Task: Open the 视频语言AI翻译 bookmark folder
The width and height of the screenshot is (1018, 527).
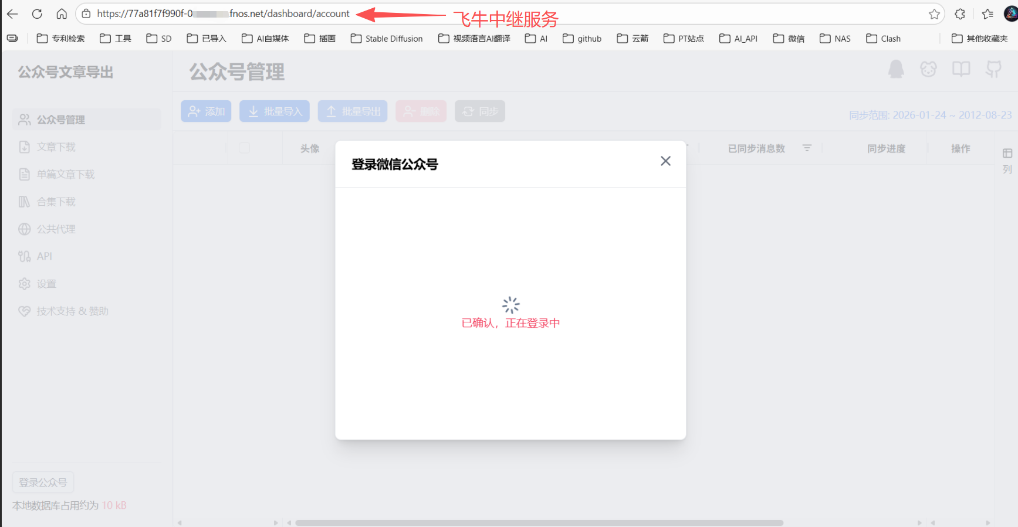Action: [474, 39]
